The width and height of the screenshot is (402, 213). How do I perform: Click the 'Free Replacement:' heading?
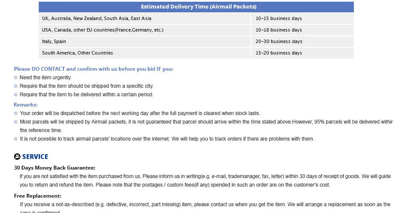pyautogui.click(x=37, y=196)
